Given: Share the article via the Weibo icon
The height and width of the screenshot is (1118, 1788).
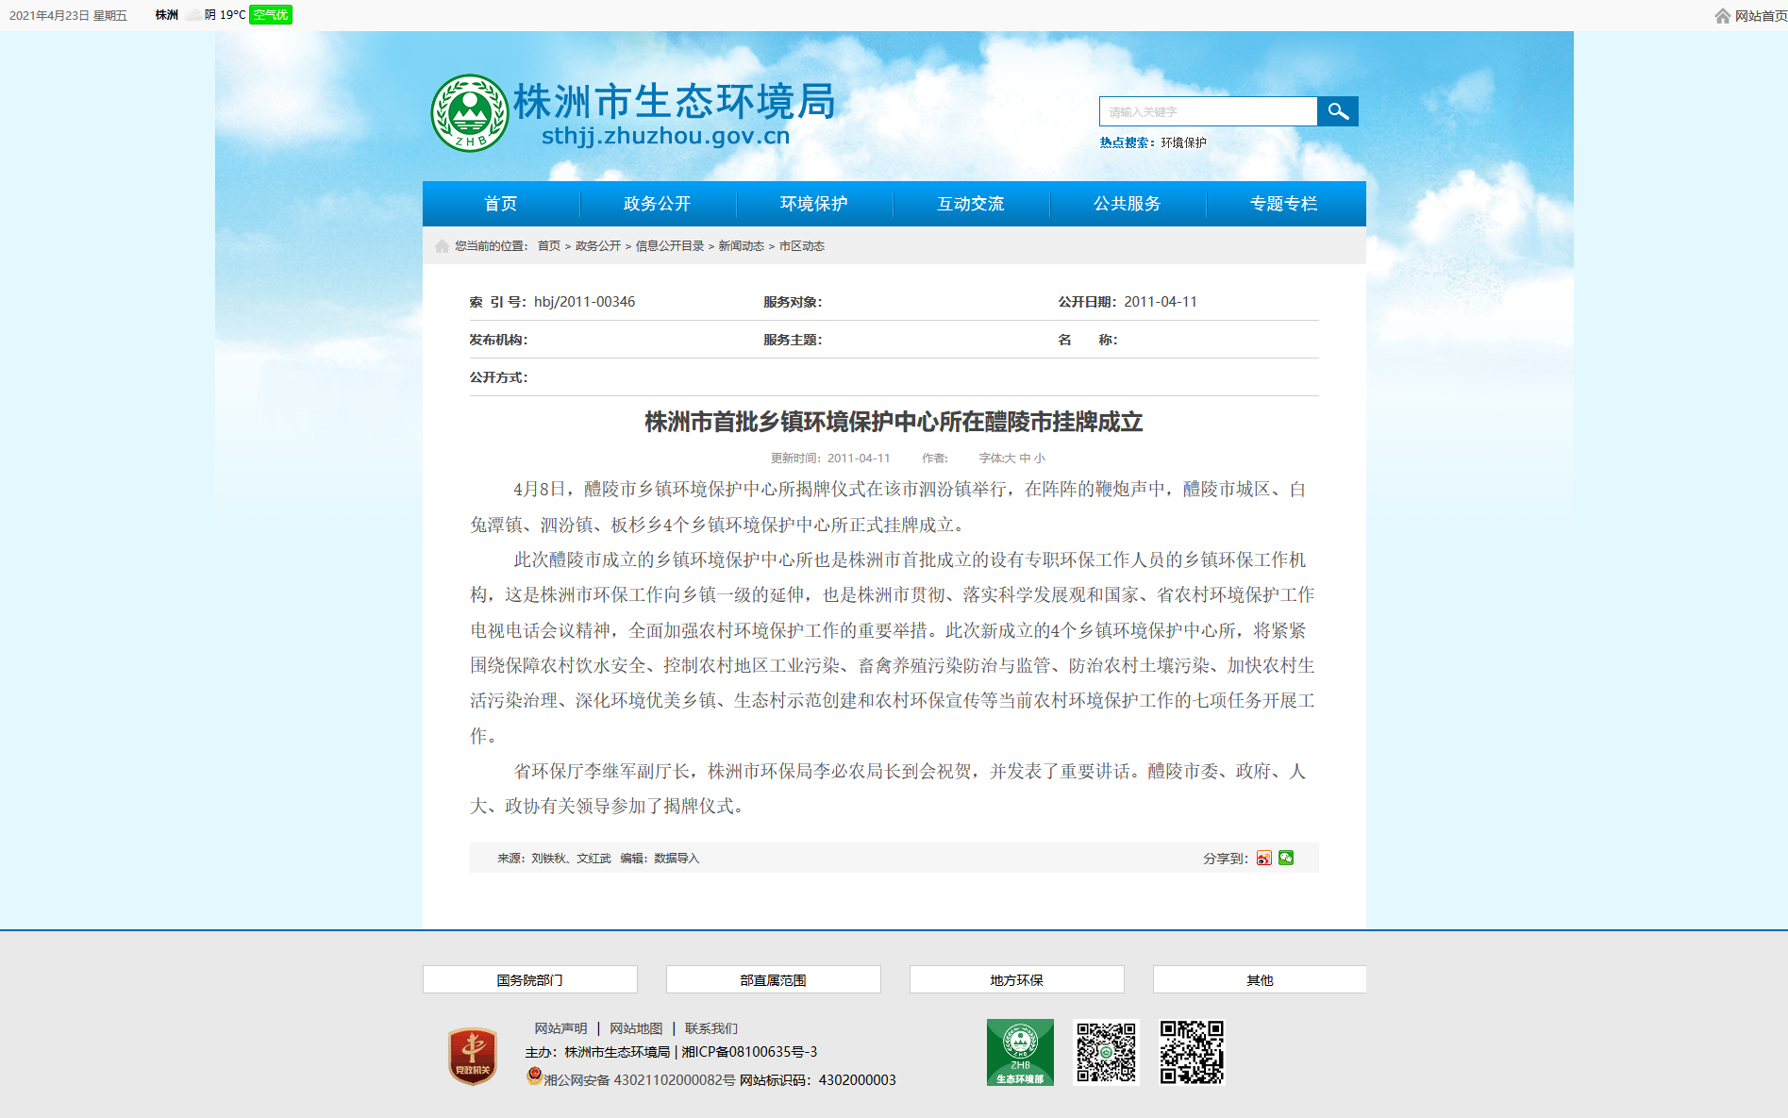Looking at the screenshot, I should coord(1263,858).
